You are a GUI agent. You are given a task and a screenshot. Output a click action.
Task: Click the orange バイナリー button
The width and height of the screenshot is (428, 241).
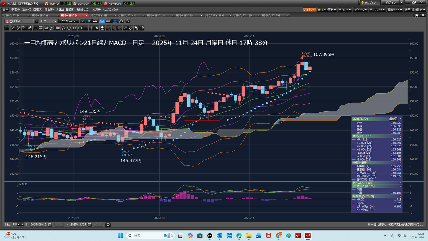(x=309, y=10)
